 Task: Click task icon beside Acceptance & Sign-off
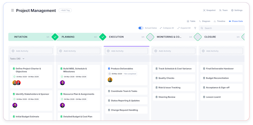(x=204, y=87)
